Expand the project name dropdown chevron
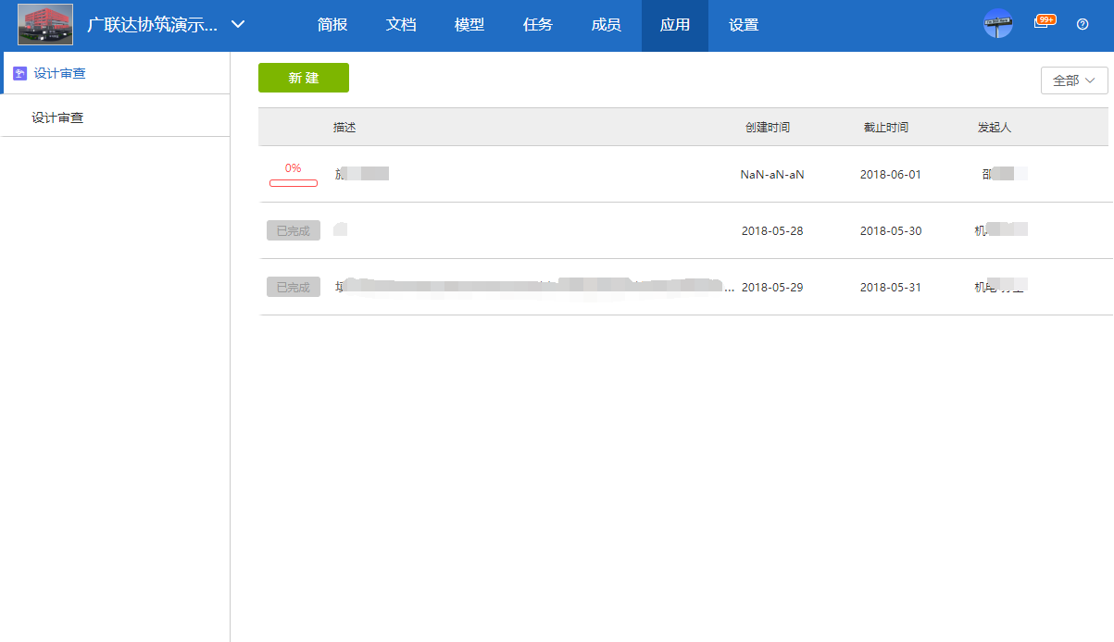This screenshot has width=1114, height=642. [238, 24]
